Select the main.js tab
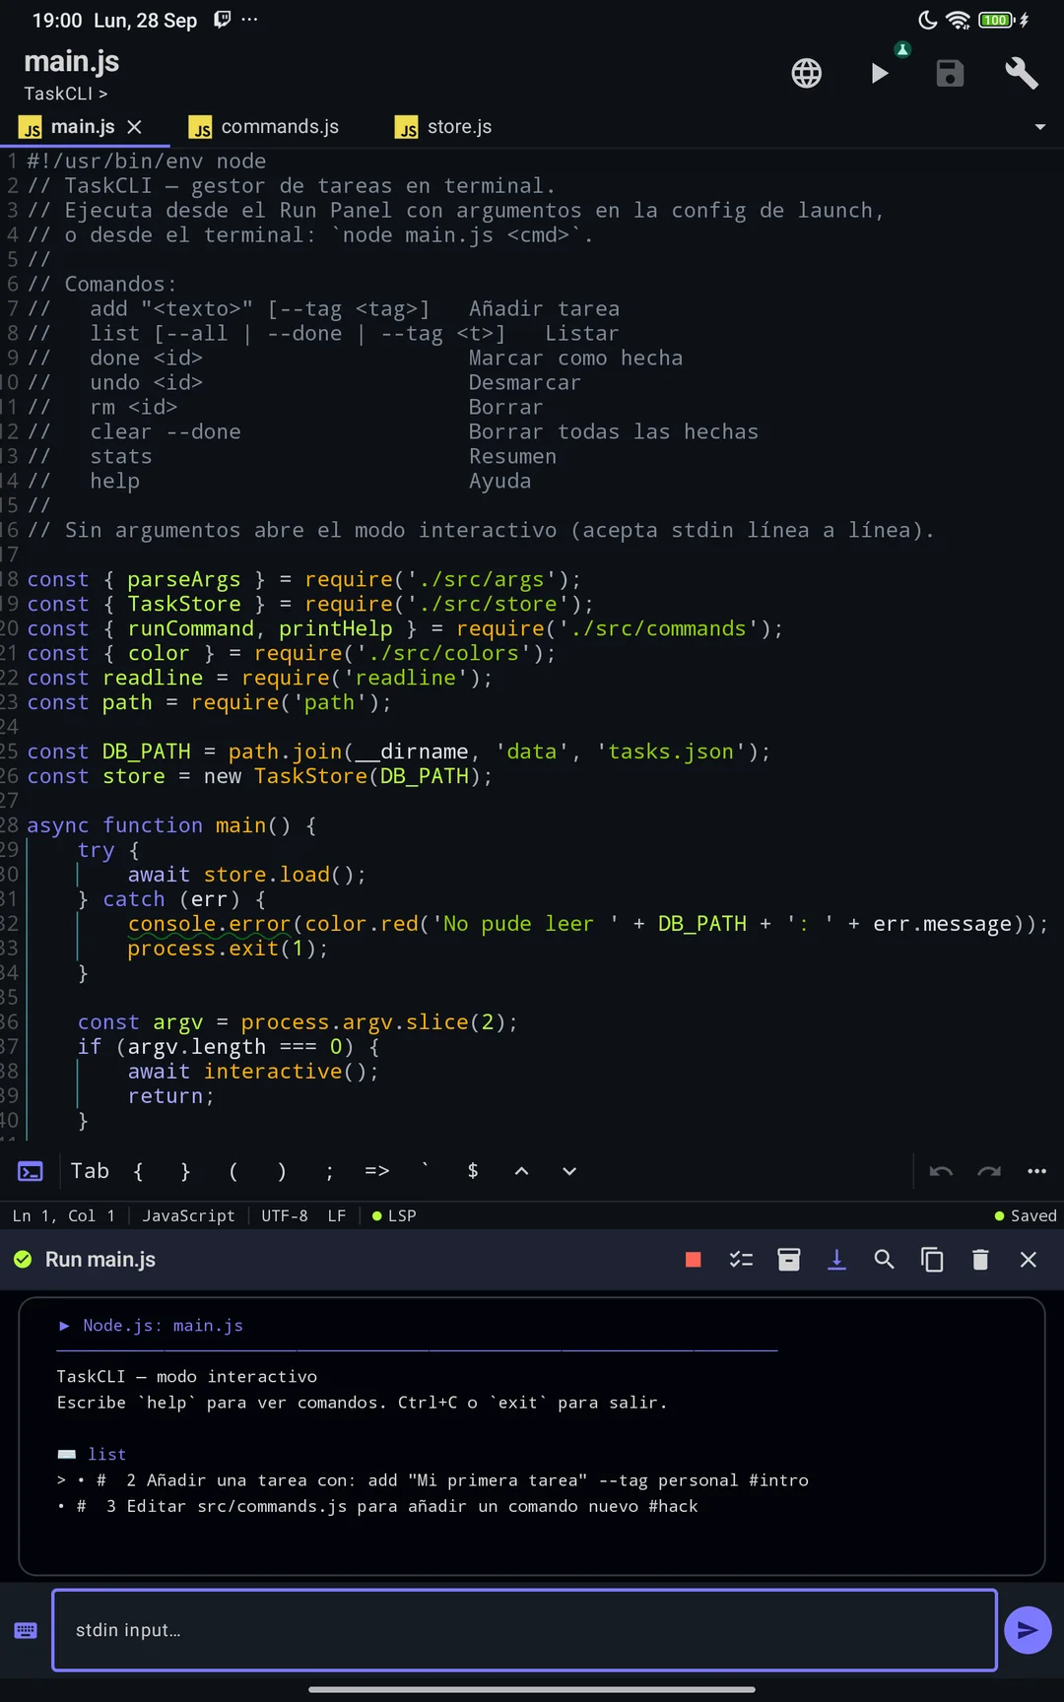This screenshot has width=1064, height=1702. coord(69,127)
